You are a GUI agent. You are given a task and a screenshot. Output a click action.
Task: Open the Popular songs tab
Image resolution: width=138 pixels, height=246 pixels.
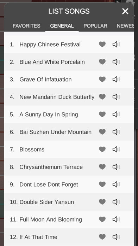click(95, 26)
